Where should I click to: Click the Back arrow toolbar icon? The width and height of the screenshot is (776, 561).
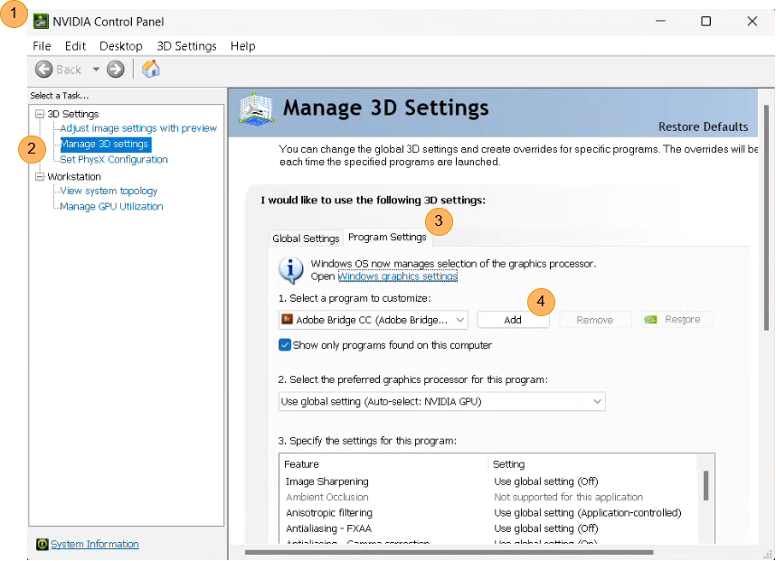tap(44, 70)
